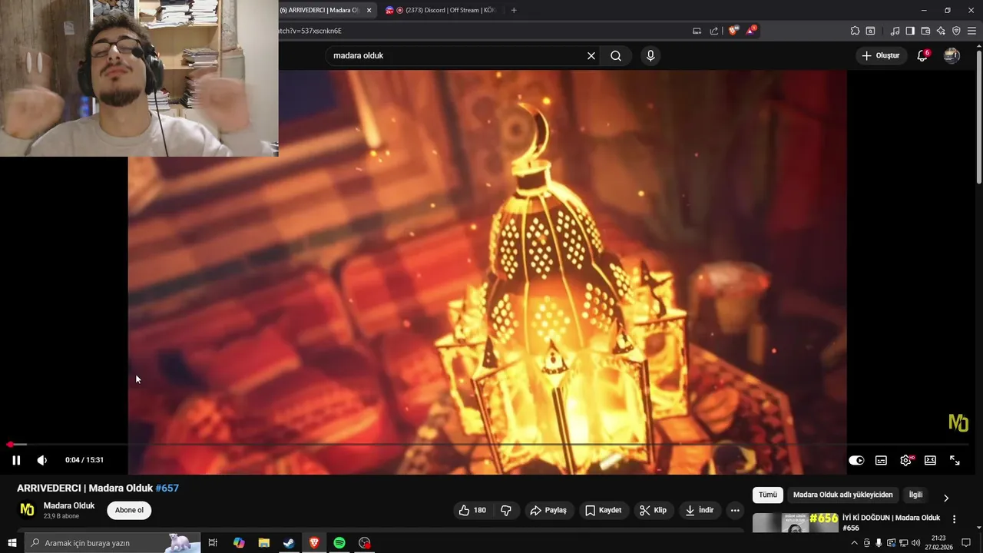Open the Madara Olduk channel name link
The image size is (983, 553).
pos(69,505)
